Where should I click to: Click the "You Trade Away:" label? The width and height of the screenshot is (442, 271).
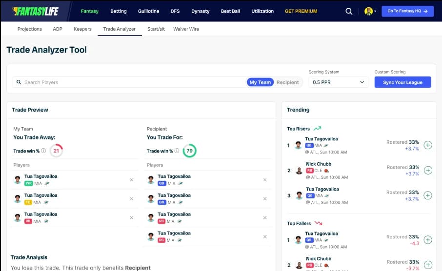click(34, 137)
